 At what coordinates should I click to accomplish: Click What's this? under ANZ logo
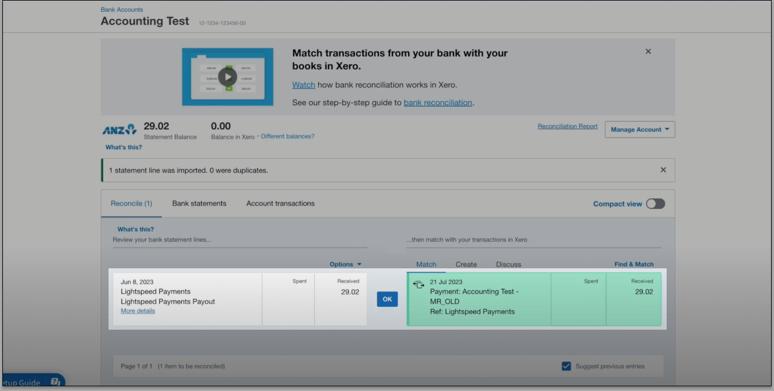[124, 147]
